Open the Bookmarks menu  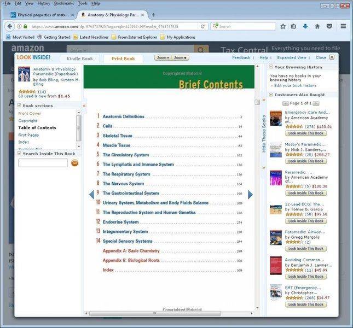tap(64, 3)
